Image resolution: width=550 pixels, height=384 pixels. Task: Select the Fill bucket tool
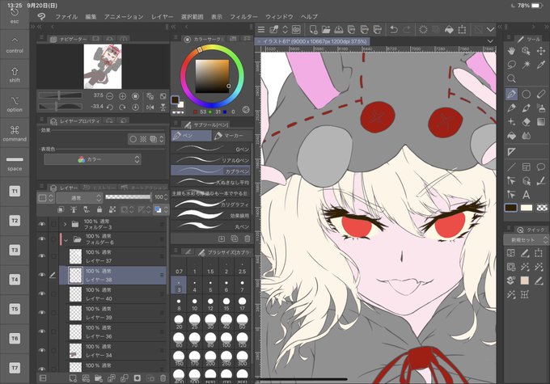point(511,136)
